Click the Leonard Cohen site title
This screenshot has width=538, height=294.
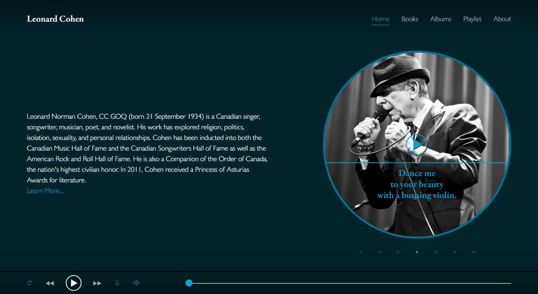(55, 19)
